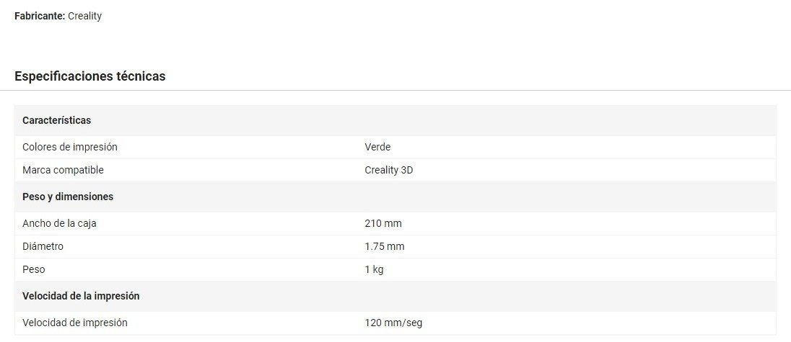Click the Velocidad de impresión row label
Image resolution: width=791 pixels, height=342 pixels.
(x=75, y=323)
